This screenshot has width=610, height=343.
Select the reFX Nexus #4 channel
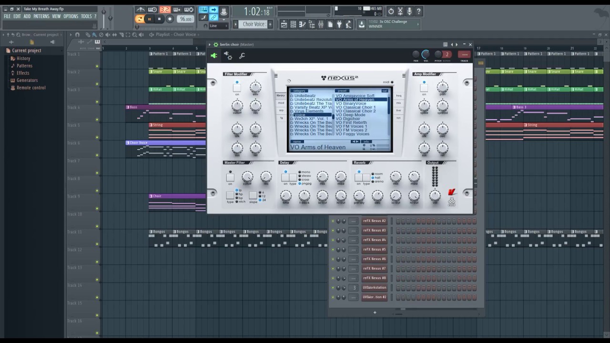point(375,240)
